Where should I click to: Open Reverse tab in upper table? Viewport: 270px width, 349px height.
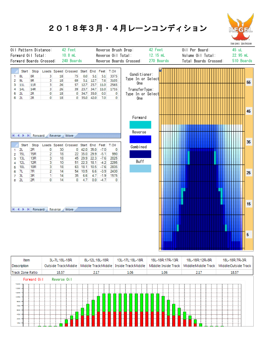click(x=55, y=136)
